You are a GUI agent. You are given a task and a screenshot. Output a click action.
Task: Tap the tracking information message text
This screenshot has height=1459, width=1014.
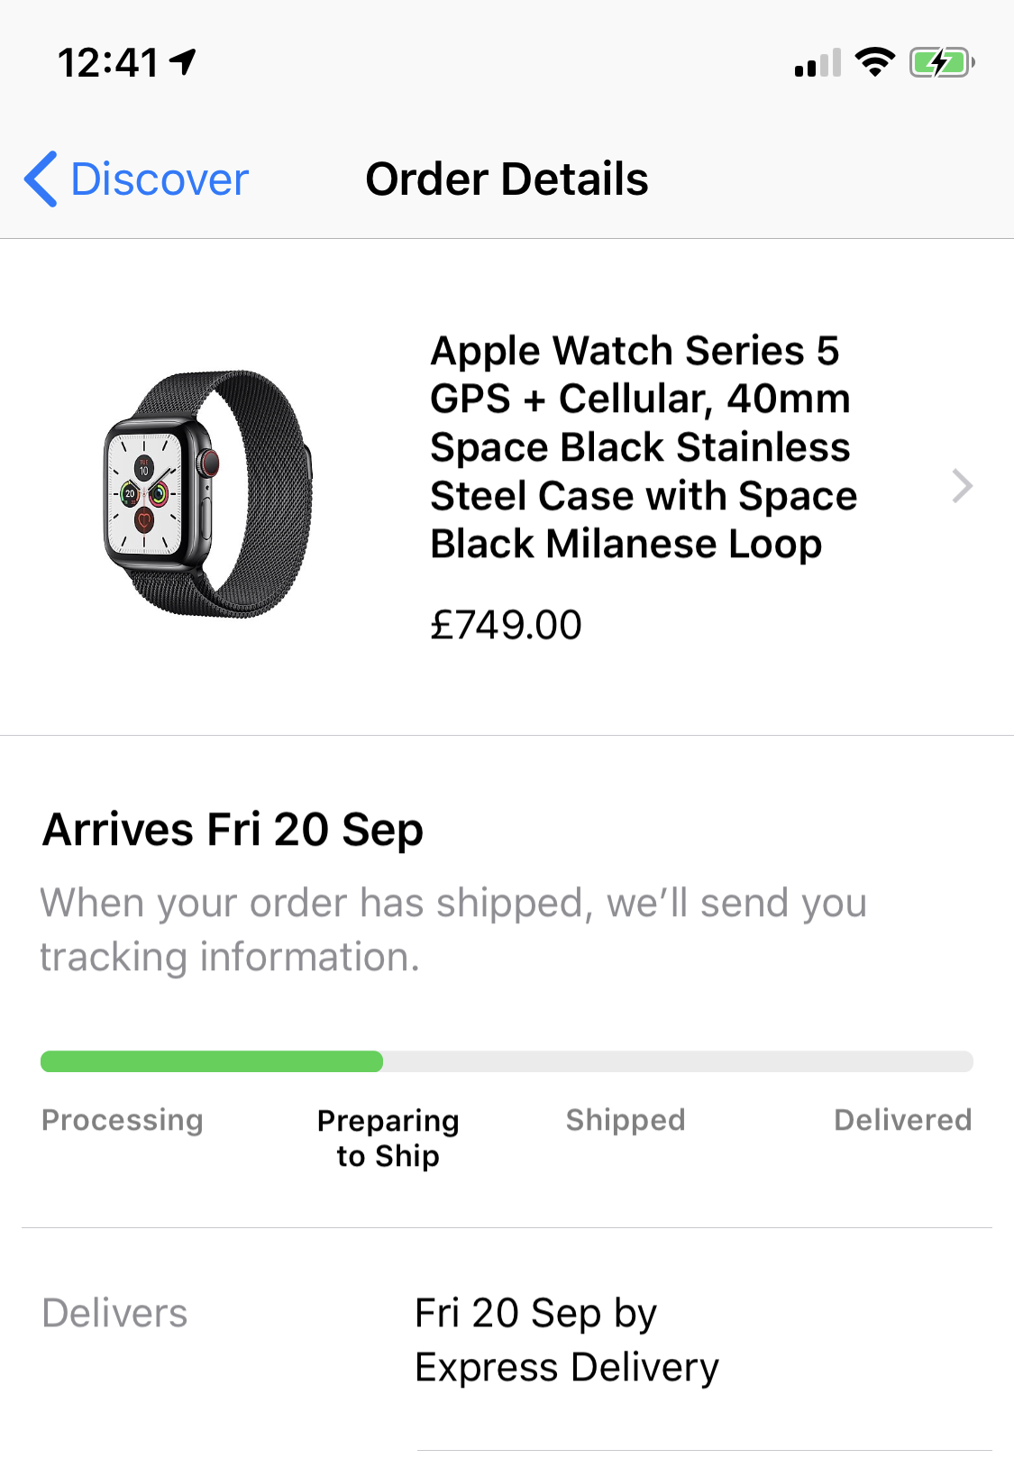click(453, 930)
